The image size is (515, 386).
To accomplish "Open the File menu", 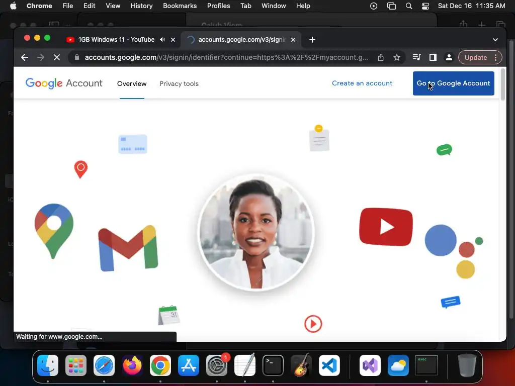I will point(68,6).
